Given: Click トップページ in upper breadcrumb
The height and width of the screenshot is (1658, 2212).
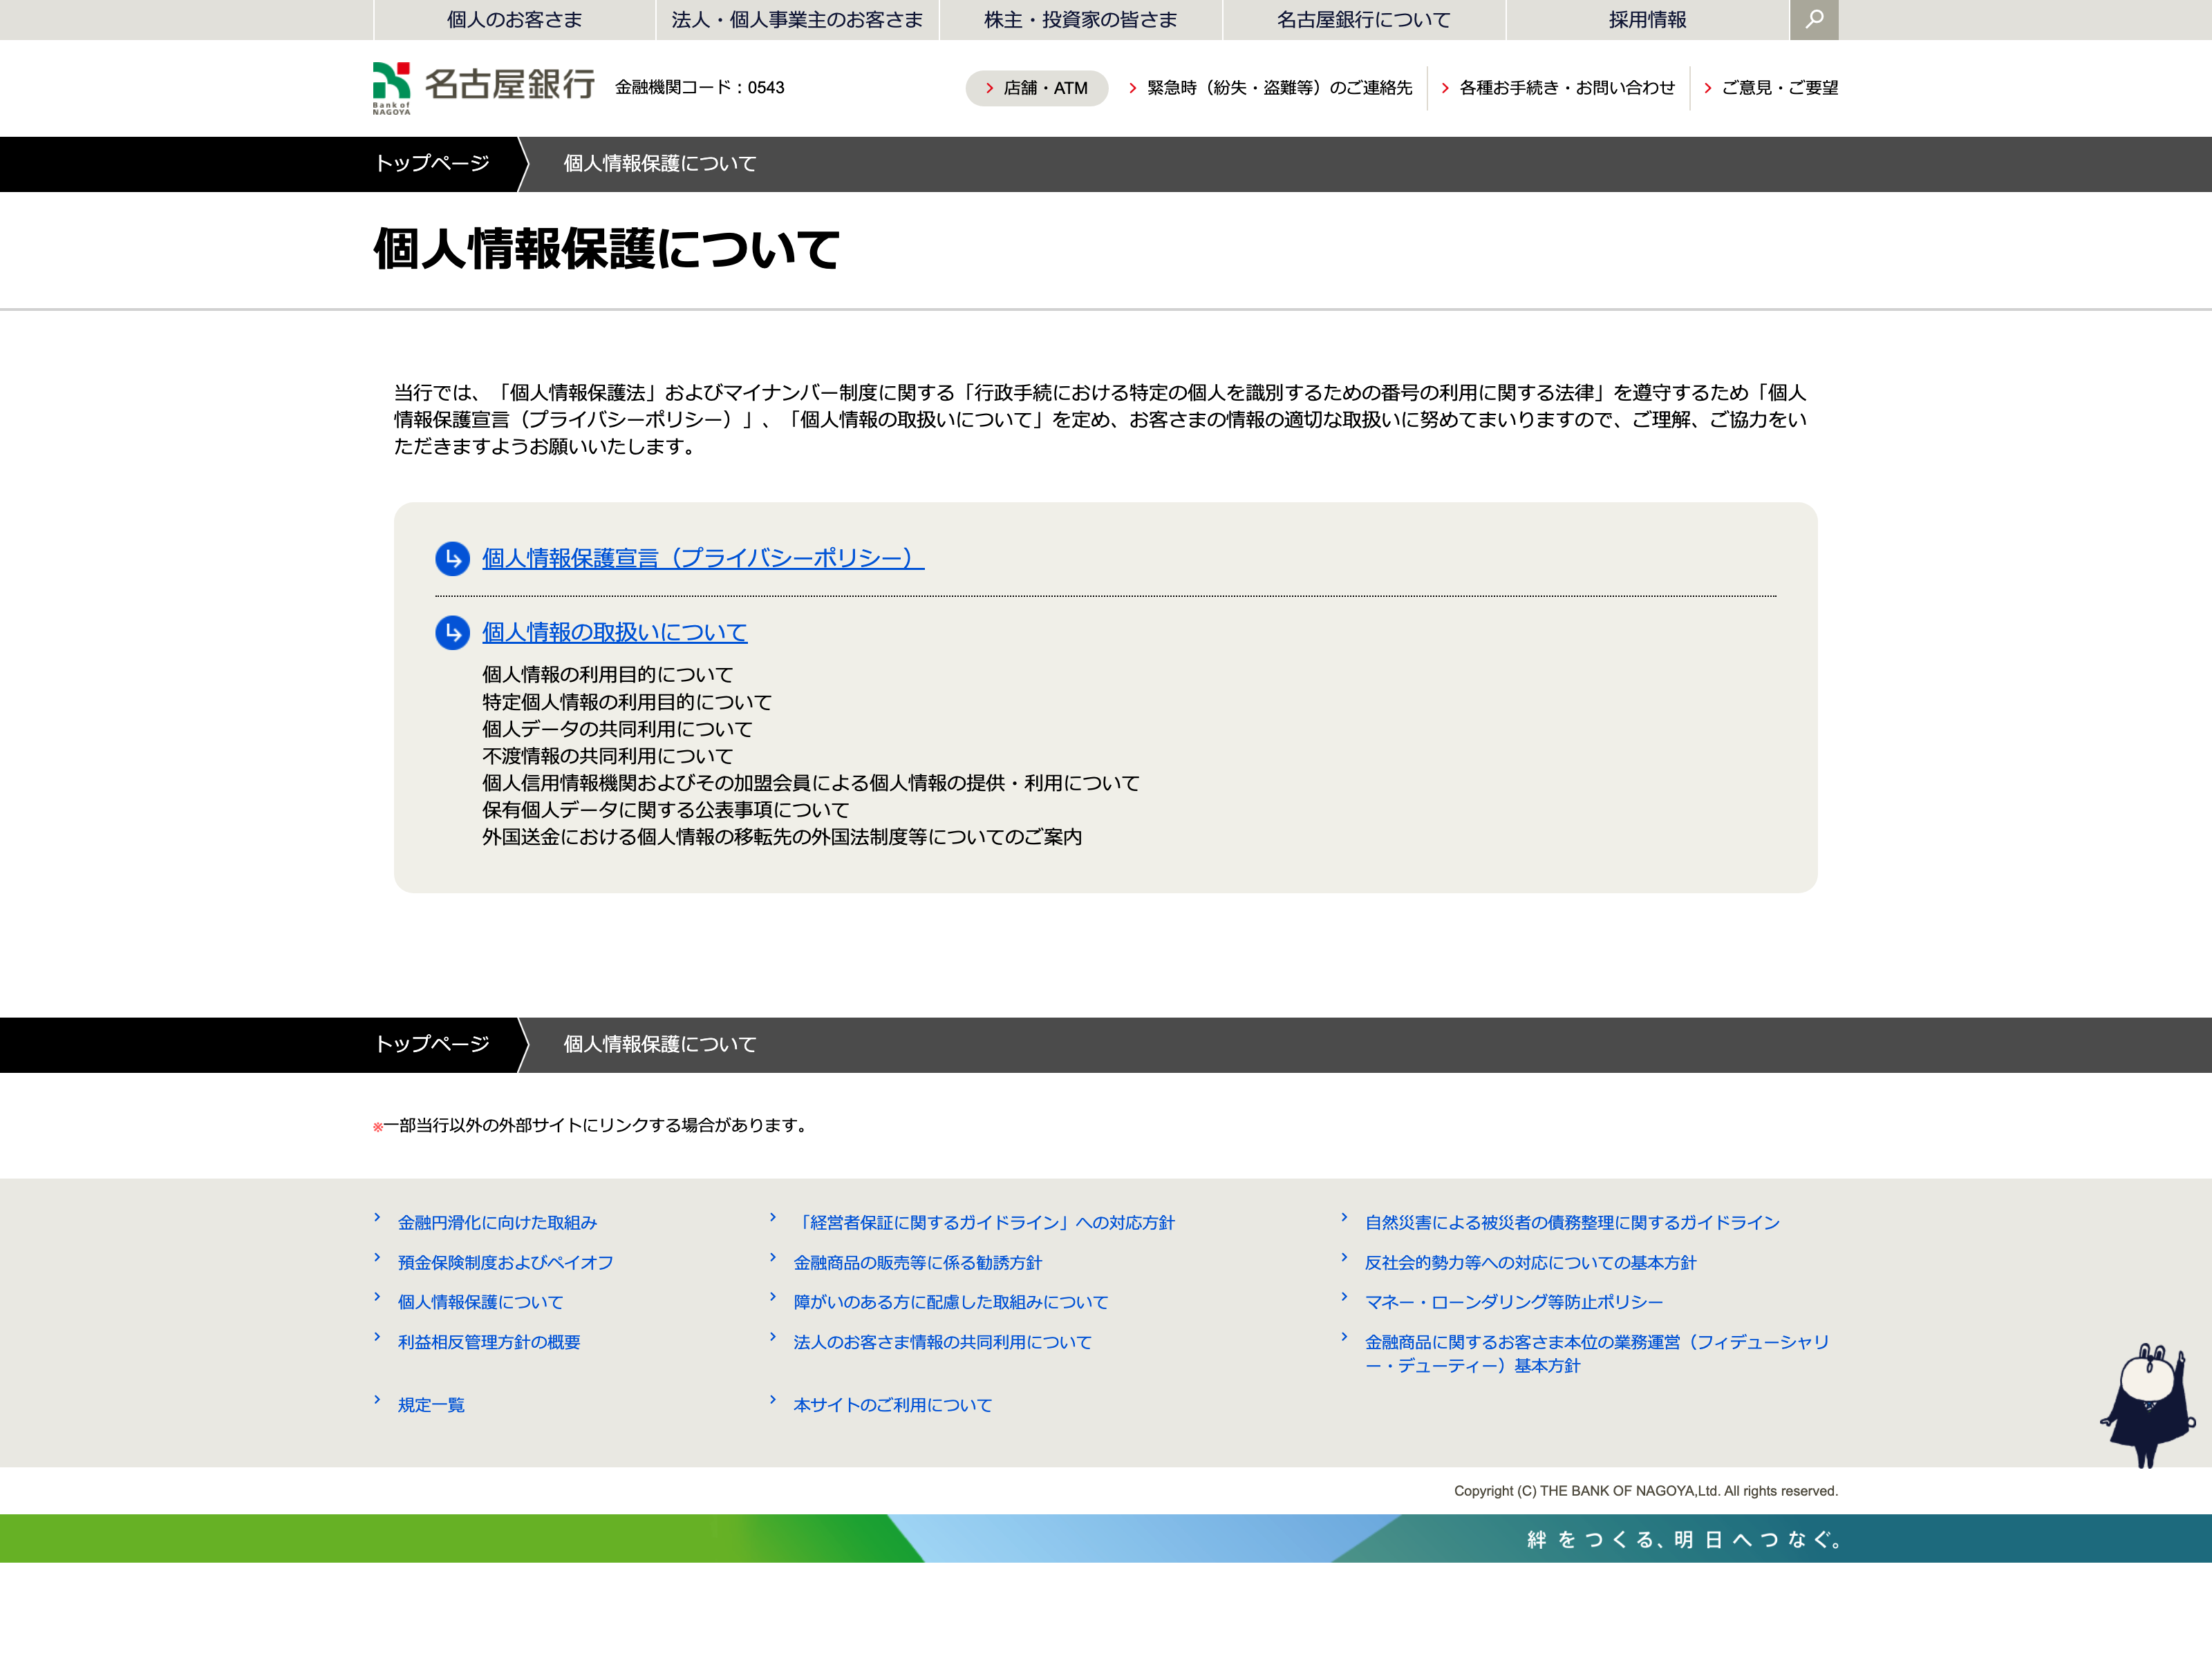Looking at the screenshot, I should coord(432,164).
